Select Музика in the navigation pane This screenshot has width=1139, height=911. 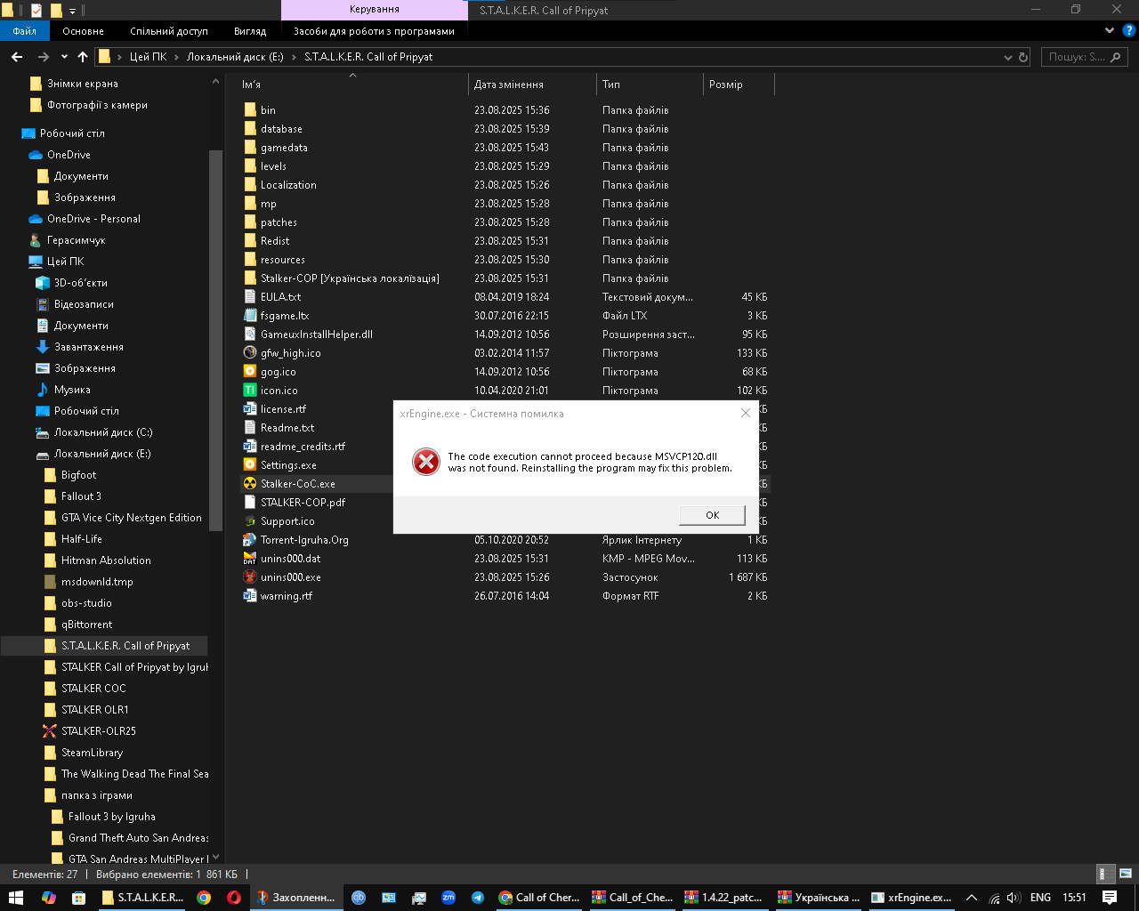72,390
